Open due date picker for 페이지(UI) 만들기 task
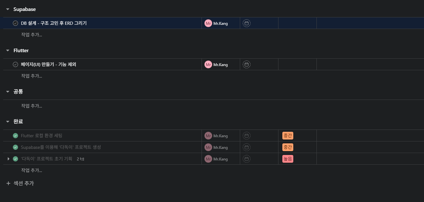 point(246,64)
